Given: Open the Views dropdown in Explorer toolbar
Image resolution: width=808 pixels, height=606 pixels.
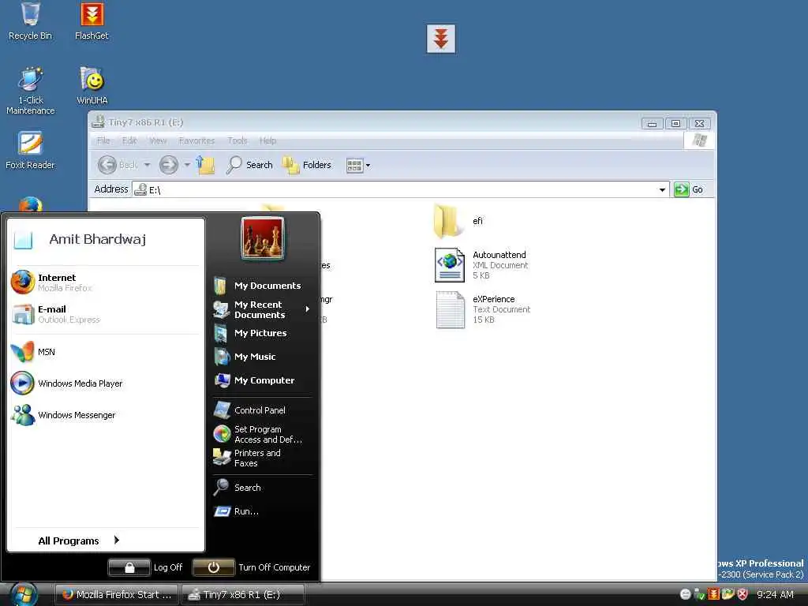Looking at the screenshot, I should [x=358, y=166].
